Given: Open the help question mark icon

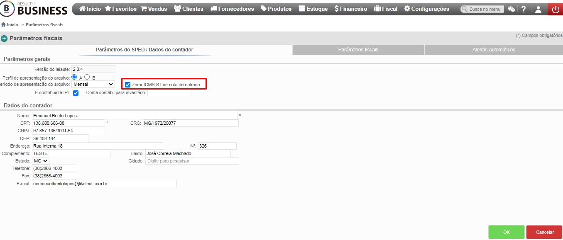Looking at the screenshot, I should [x=524, y=9].
